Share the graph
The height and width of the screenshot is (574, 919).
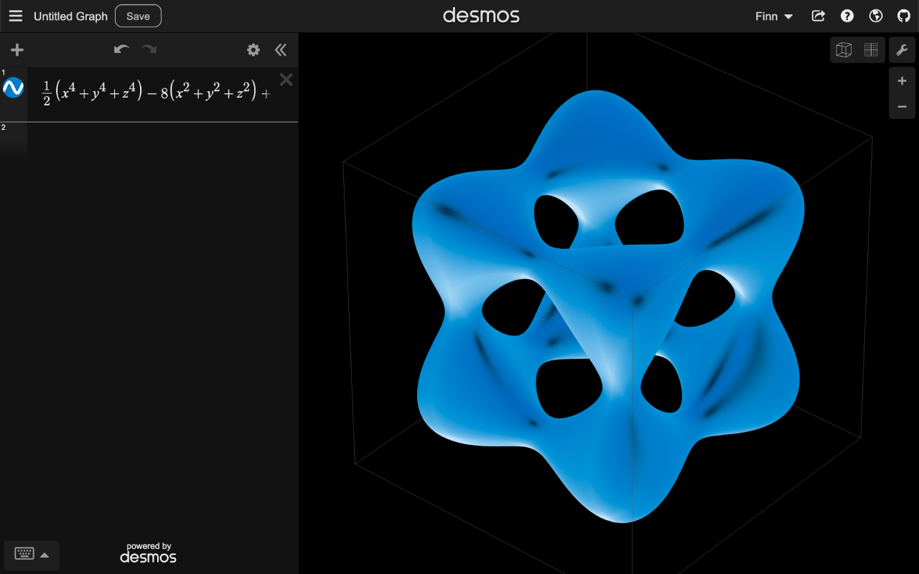818,16
